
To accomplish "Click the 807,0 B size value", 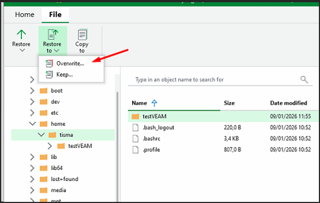I will (232, 150).
